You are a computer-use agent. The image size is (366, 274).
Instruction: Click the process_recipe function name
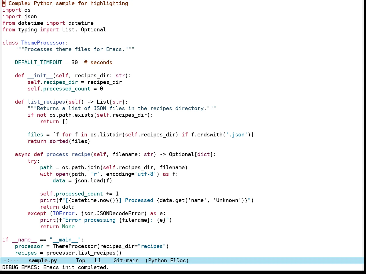68,154
